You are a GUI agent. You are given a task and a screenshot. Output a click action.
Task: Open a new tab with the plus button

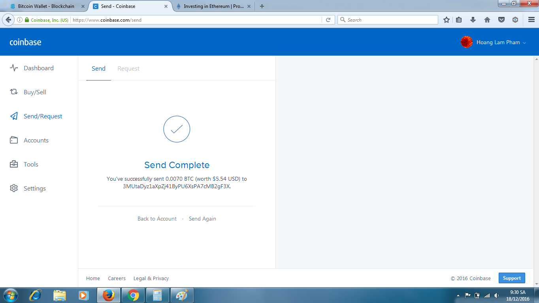(x=262, y=6)
